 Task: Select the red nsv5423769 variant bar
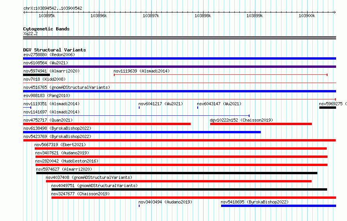point(179,140)
